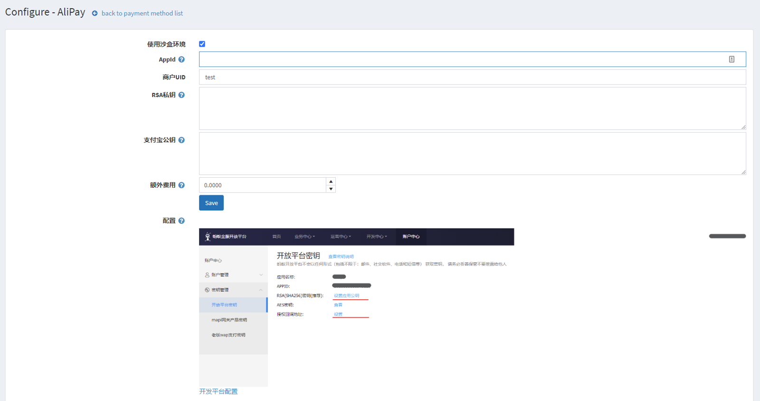Click the 商户UID label
Viewport: 760px width, 401px height.
(x=174, y=77)
